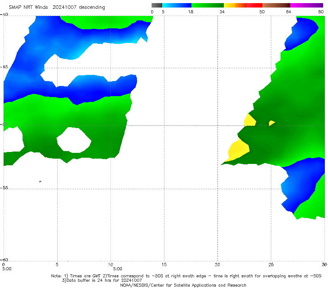Image resolution: width=328 pixels, height=288 pixels.
Task: Click the note line starting 'Note: 1) Times are GMT'
Action: 186,276
